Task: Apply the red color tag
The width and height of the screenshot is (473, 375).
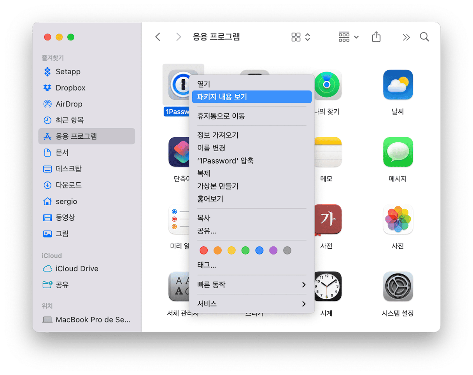Action: click(x=203, y=251)
